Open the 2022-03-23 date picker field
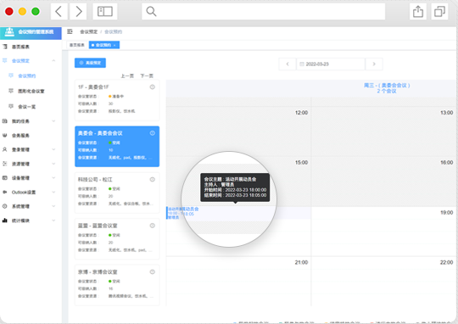The image size is (458, 324). [331, 64]
